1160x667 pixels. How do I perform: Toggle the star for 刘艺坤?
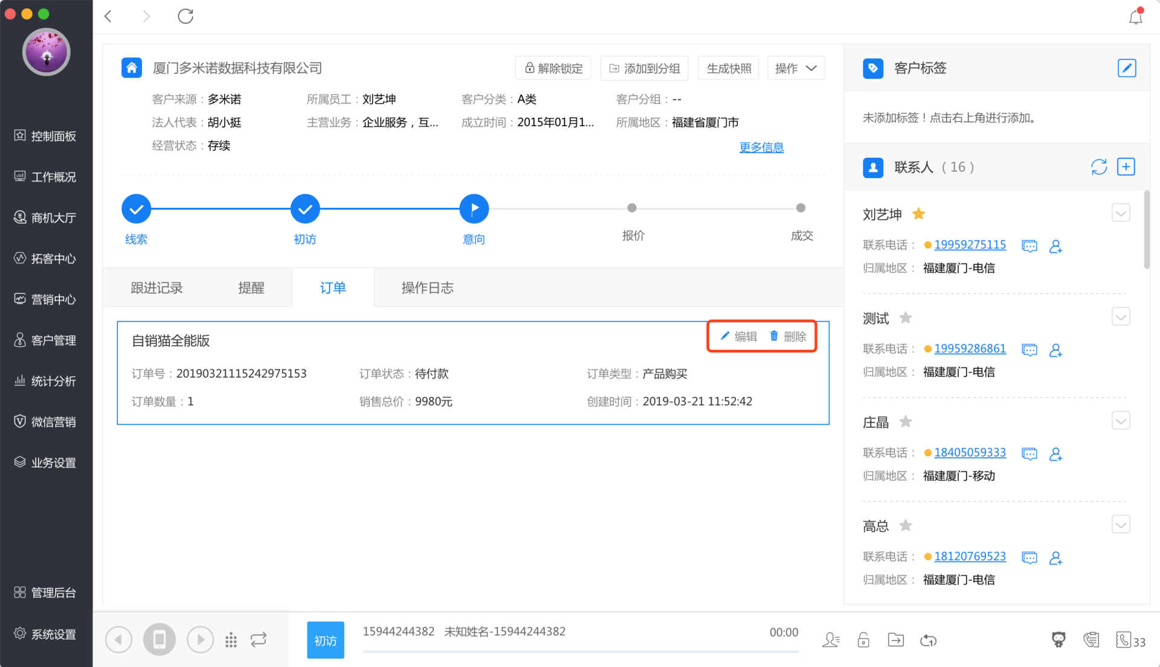919,214
